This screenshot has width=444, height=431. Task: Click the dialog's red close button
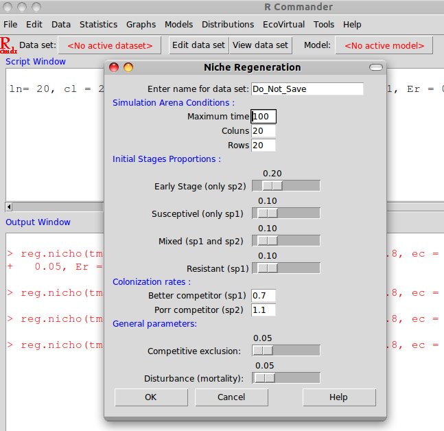coord(115,67)
